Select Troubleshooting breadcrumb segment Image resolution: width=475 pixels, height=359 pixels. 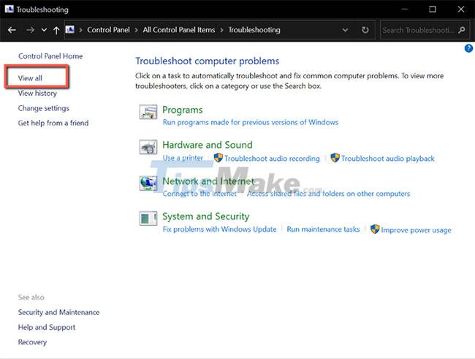tap(254, 30)
